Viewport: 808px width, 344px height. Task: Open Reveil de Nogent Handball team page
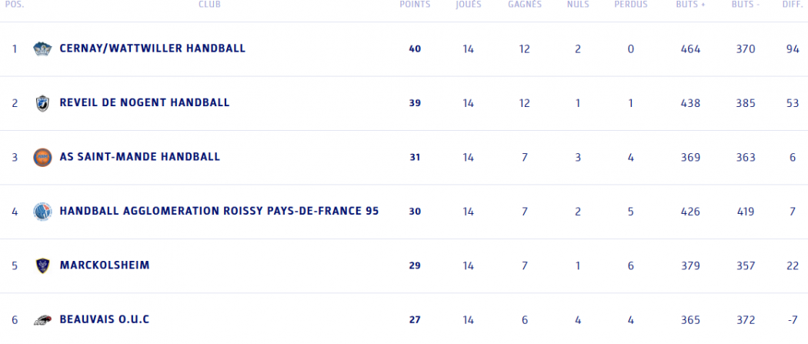tap(145, 103)
